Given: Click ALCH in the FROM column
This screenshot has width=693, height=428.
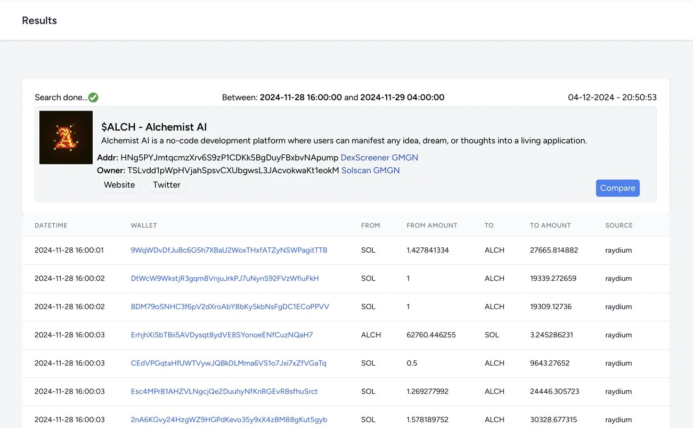Looking at the screenshot, I should [371, 335].
